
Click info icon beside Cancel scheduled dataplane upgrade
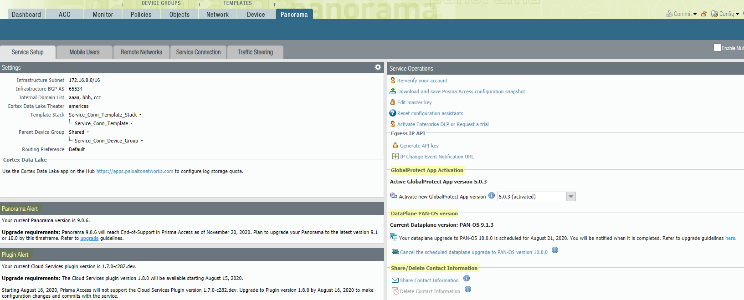coord(555,250)
